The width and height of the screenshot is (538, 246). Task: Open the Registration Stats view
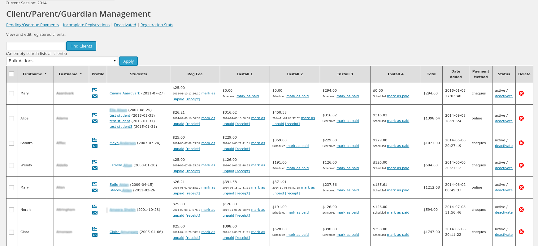coord(157,25)
